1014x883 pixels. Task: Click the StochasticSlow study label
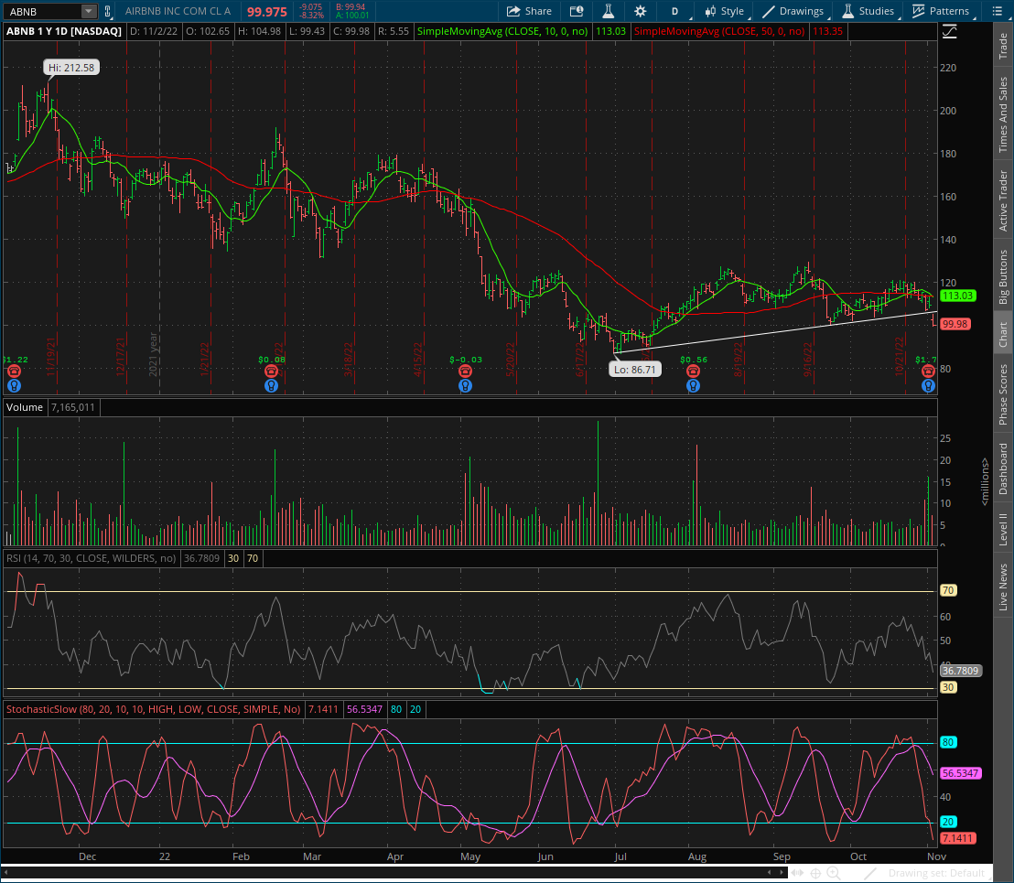pyautogui.click(x=153, y=709)
